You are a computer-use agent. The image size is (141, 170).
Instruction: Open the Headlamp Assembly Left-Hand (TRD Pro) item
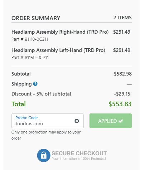click(x=58, y=50)
